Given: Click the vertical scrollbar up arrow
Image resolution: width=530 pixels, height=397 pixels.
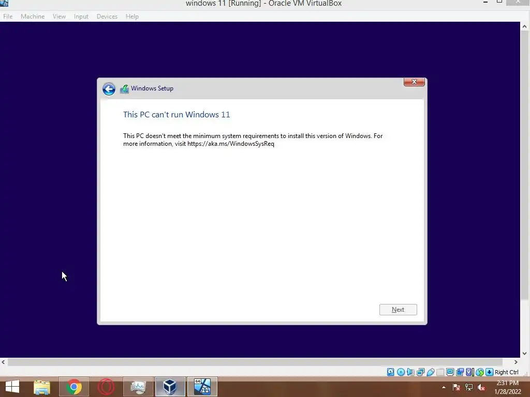Looking at the screenshot, I should tap(525, 26).
